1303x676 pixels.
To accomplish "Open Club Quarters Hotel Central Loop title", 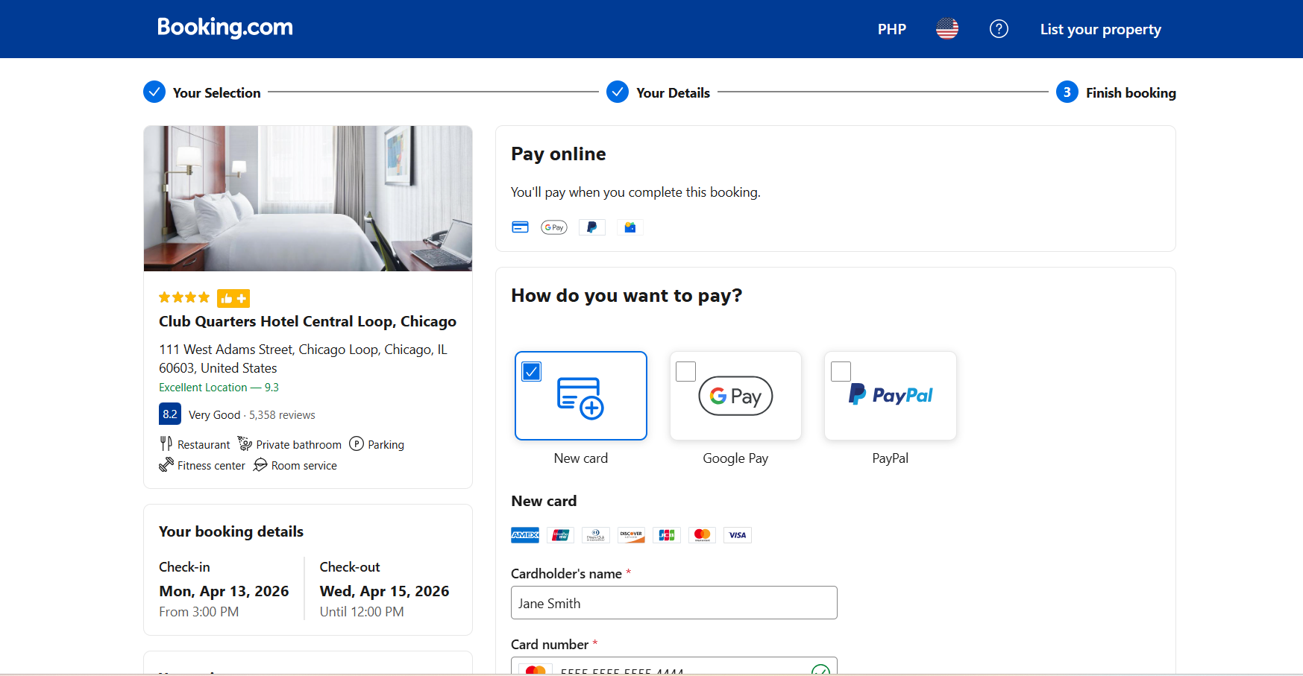I will 307,321.
